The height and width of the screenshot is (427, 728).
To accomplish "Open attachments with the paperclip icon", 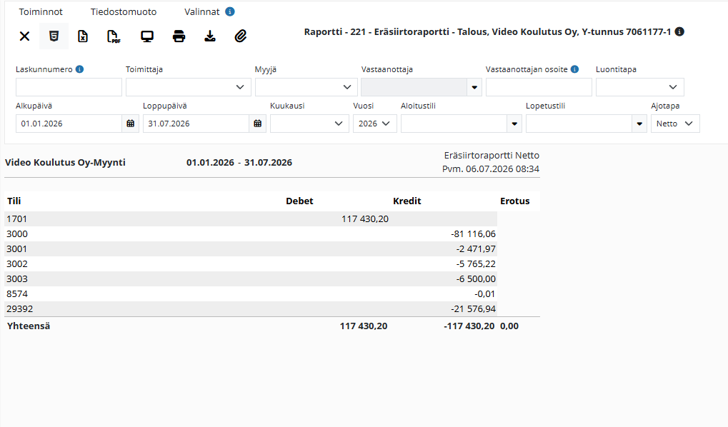I will 241,36.
